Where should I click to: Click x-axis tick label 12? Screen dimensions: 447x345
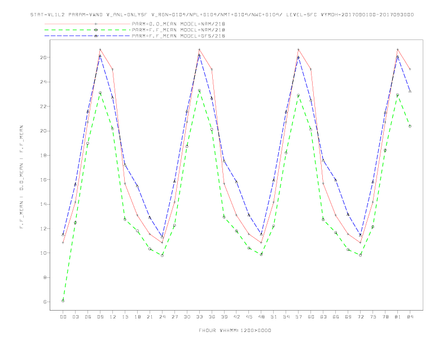(113, 317)
